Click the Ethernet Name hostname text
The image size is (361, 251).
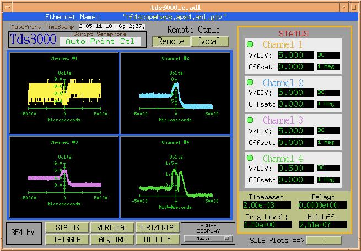pos(175,17)
